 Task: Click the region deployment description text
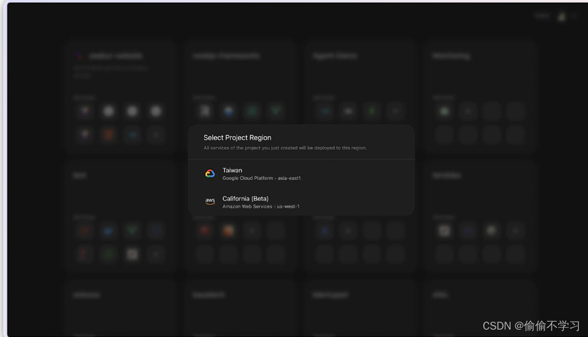click(285, 148)
